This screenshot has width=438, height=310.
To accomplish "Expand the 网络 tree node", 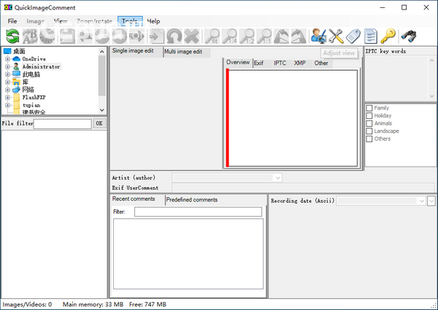I will pyautogui.click(x=7, y=90).
